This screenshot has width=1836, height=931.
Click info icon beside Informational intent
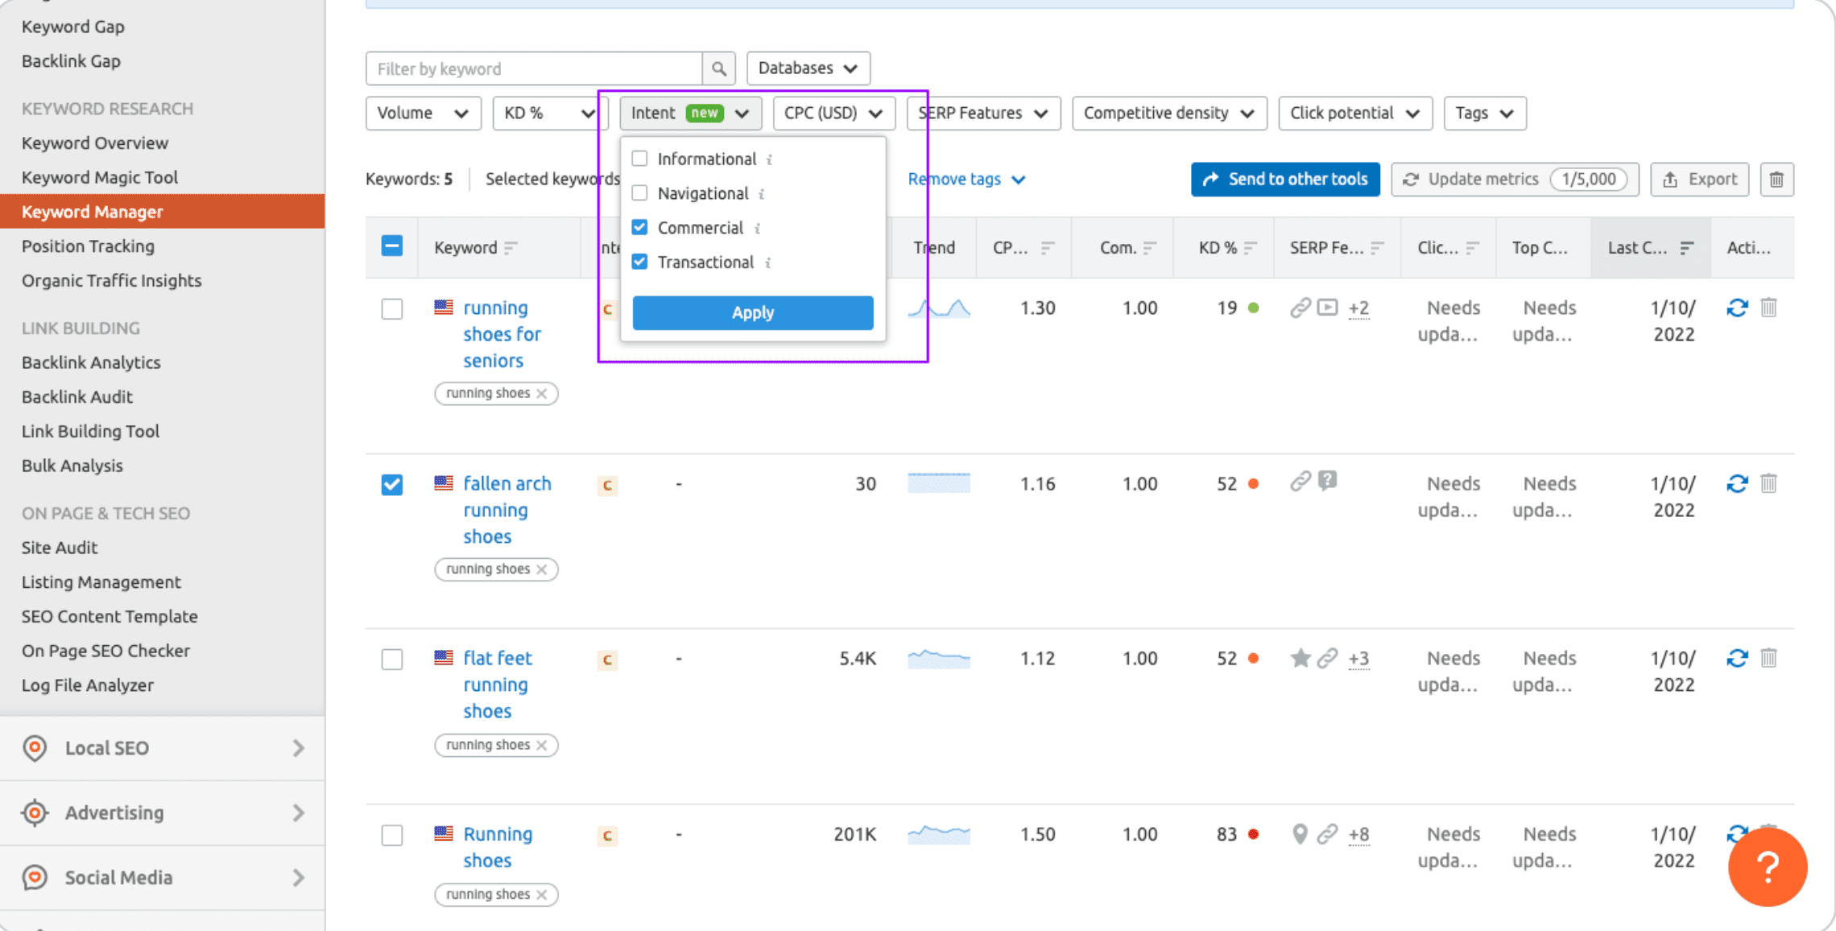(x=769, y=160)
